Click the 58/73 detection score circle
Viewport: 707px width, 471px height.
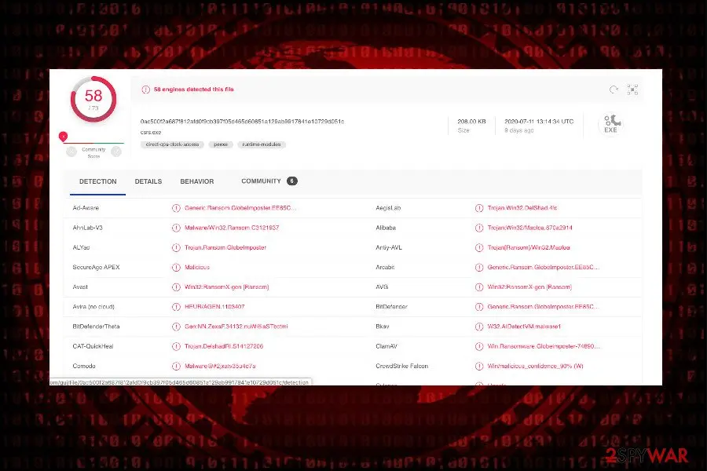click(x=93, y=100)
